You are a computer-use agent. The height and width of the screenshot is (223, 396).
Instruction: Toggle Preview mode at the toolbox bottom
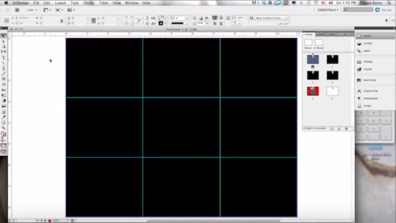pos(4,152)
